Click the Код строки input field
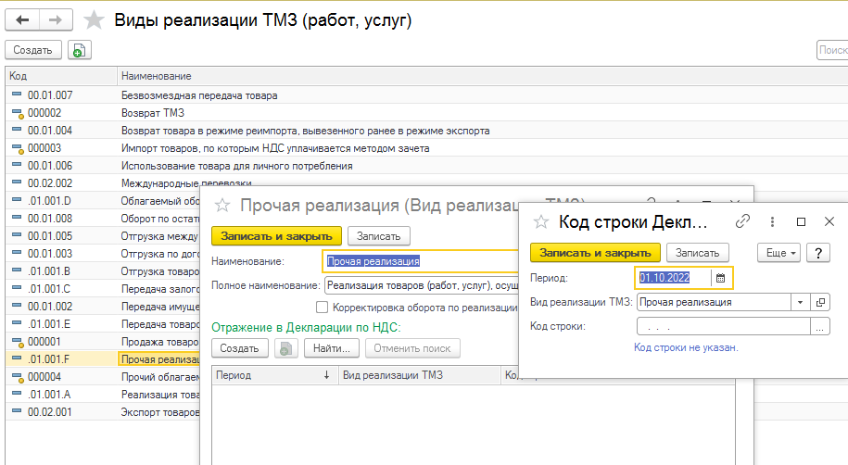The width and height of the screenshot is (848, 465). tap(724, 327)
